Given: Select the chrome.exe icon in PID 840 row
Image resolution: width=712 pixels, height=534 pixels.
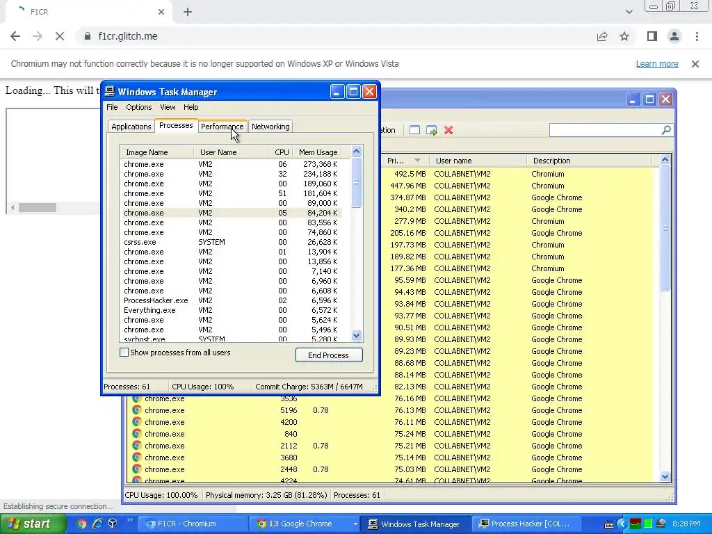Looking at the screenshot, I should coord(136,434).
